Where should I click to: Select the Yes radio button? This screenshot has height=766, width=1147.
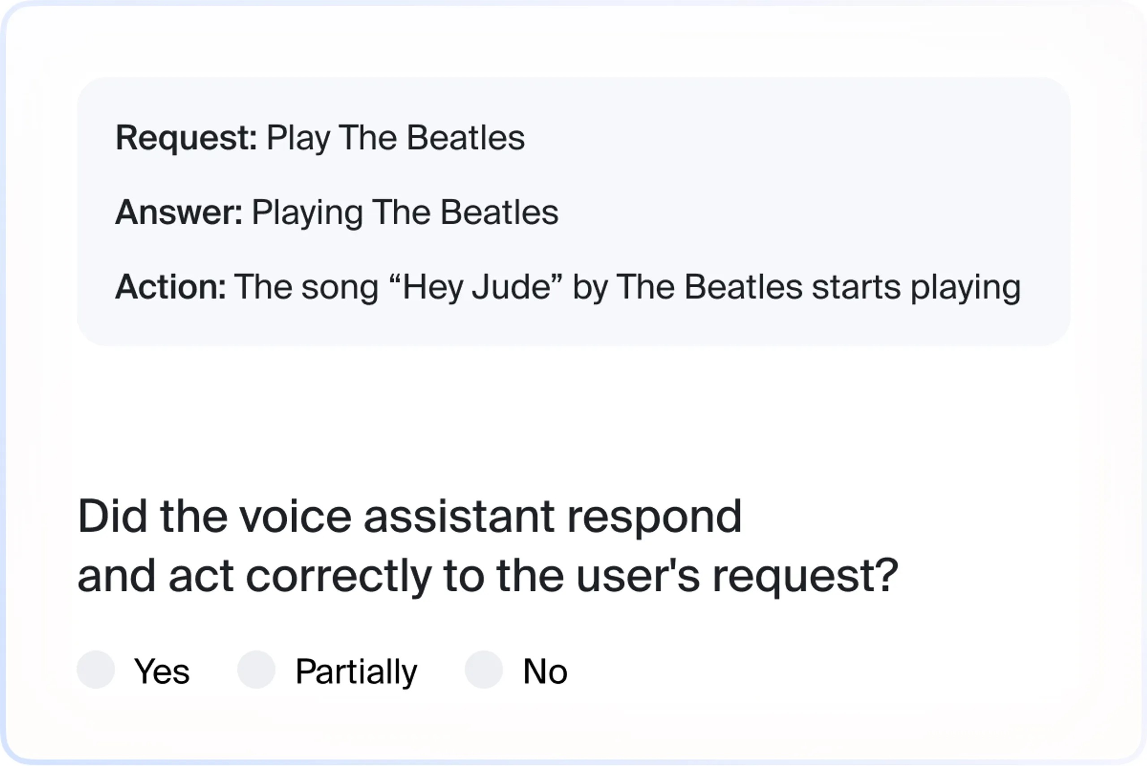point(96,670)
